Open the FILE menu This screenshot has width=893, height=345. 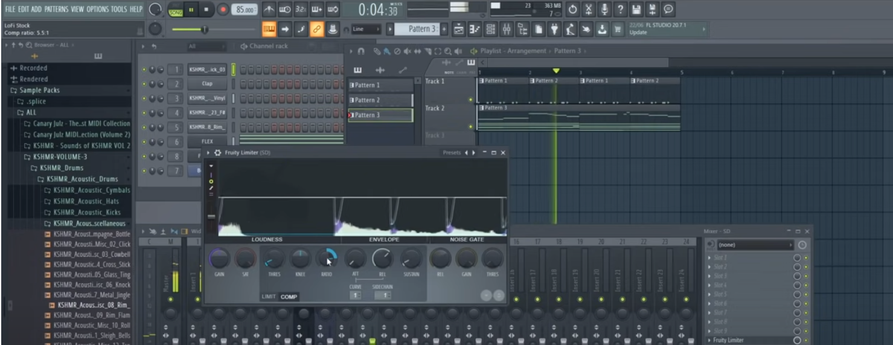[10, 9]
